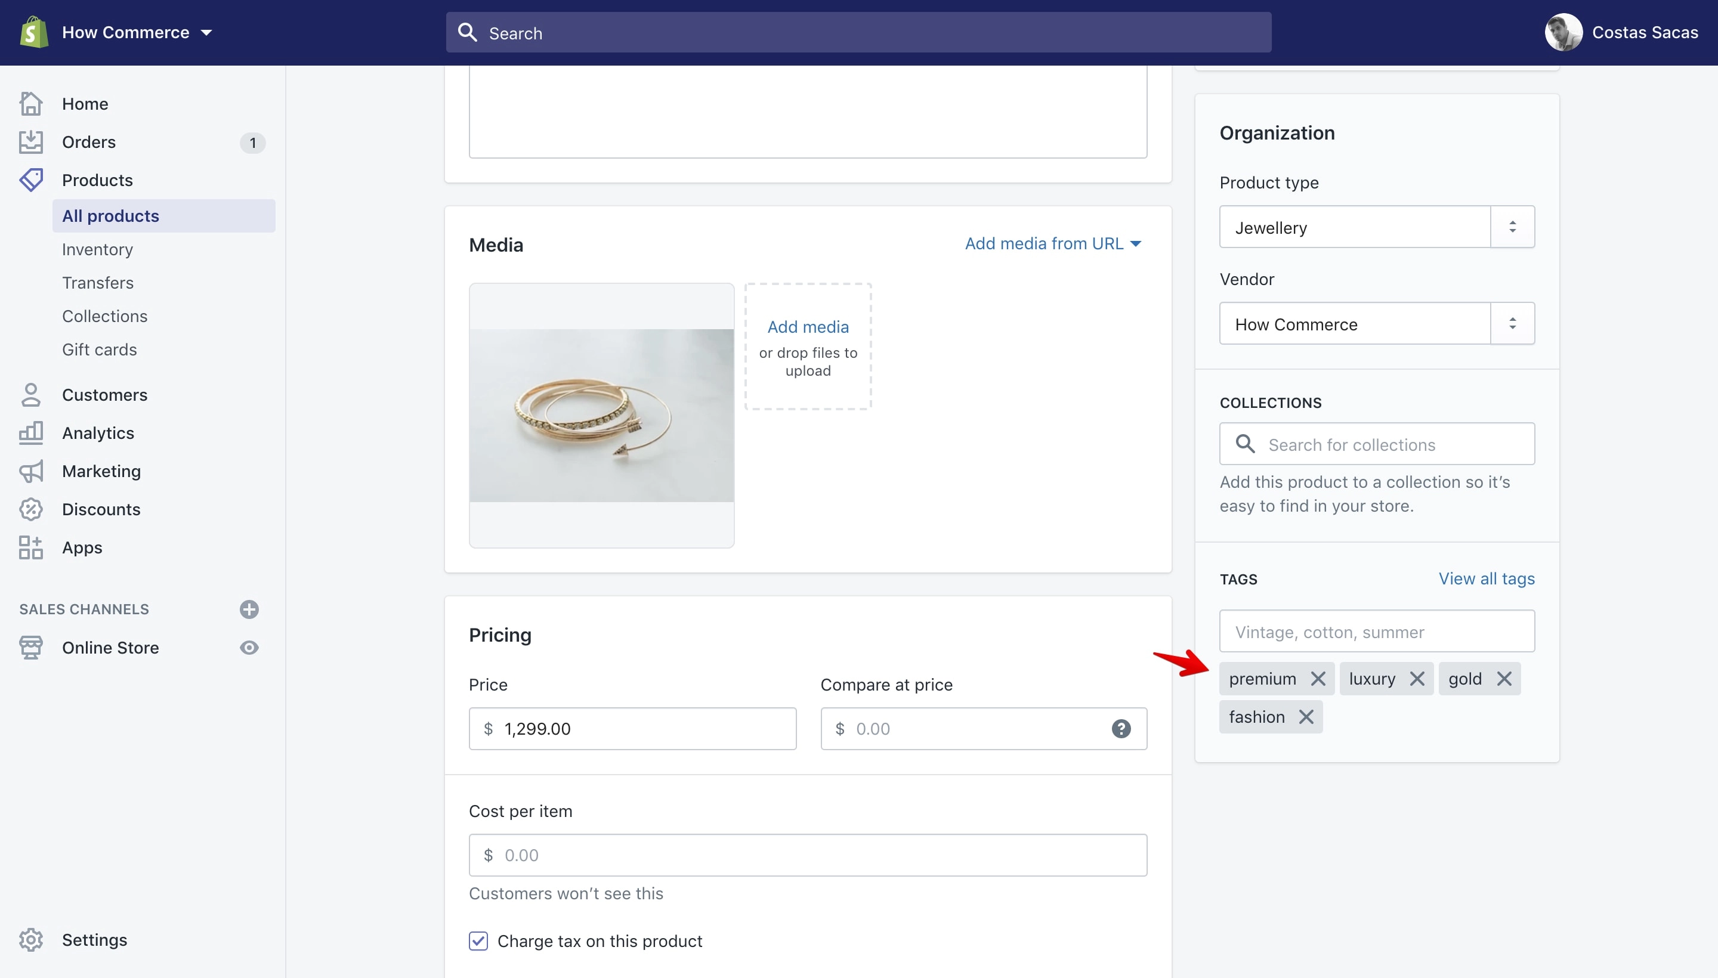
Task: Click the collections search magnifier icon
Action: 1245,444
